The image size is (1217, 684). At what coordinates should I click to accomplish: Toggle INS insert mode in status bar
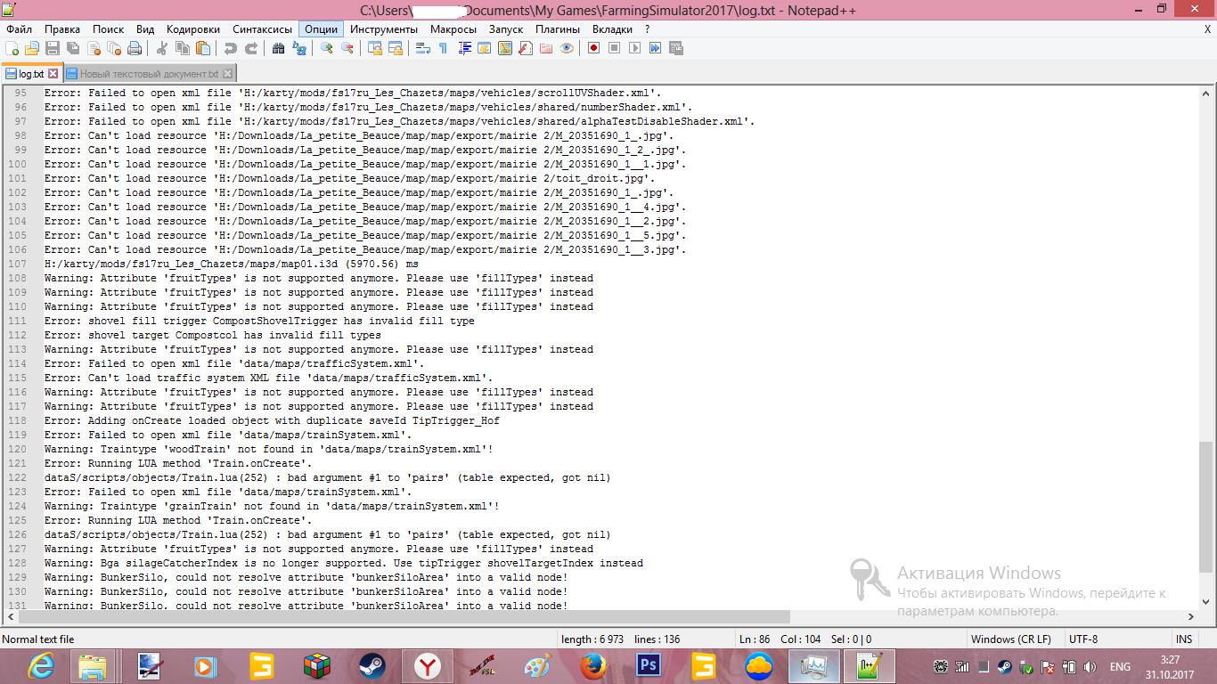pos(1183,639)
